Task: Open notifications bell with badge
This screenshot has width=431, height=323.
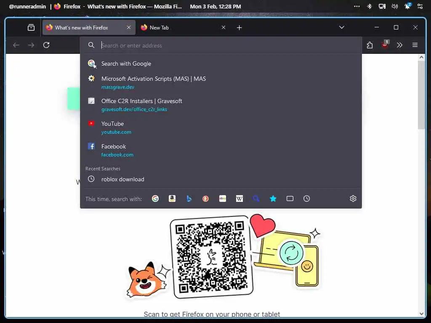Action: pyautogui.click(x=407, y=6)
